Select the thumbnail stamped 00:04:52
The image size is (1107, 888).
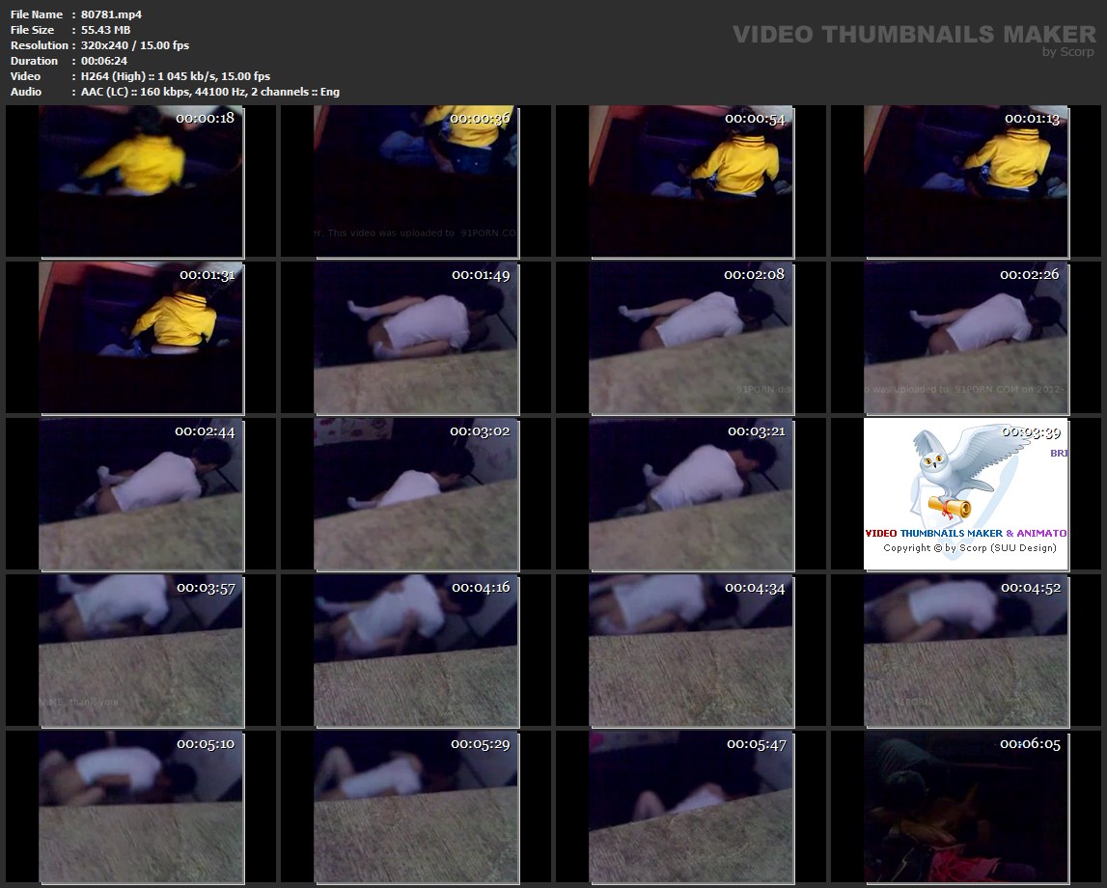[966, 651]
